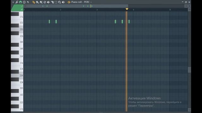The height and width of the screenshot is (113, 202).
Task: Click bar 2 on the timeline ruler
Action: click(61, 10)
